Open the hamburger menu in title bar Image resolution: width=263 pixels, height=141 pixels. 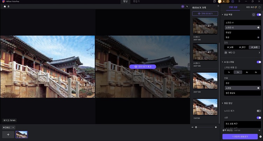click(x=240, y=1)
